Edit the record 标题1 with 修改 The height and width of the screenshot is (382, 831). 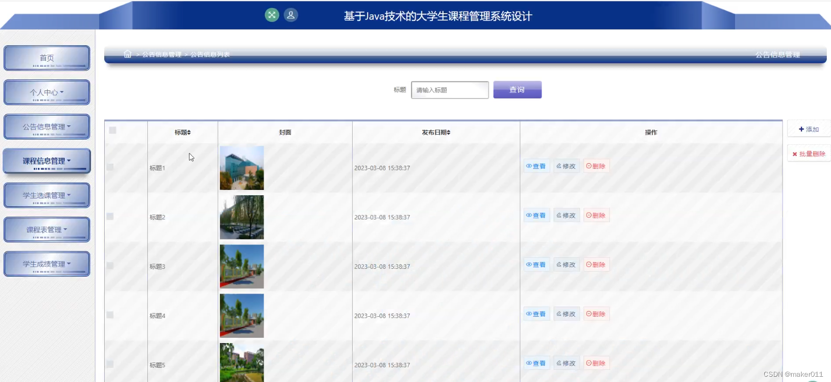(x=566, y=166)
